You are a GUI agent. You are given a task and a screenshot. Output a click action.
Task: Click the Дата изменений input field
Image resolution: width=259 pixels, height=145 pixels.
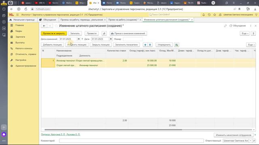(x=68, y=39)
